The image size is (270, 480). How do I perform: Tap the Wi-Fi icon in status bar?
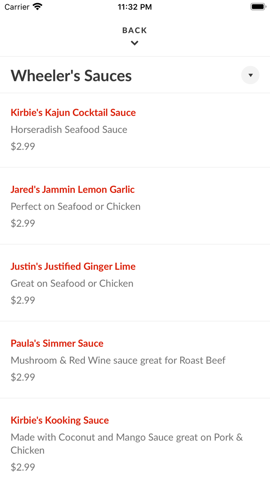pos(37,7)
